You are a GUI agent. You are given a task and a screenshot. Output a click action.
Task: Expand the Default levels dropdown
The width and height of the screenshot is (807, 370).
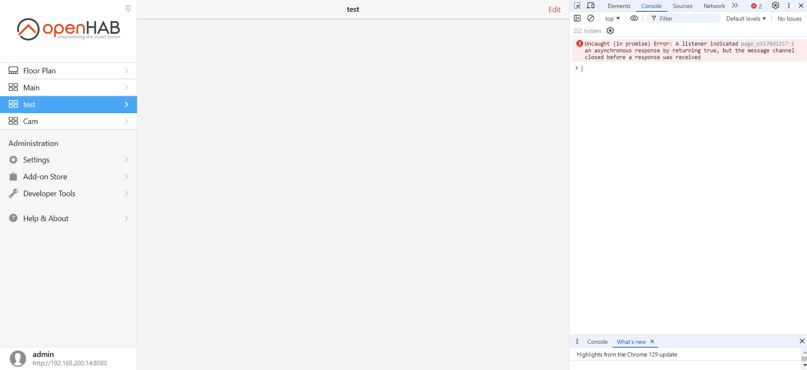coord(746,19)
